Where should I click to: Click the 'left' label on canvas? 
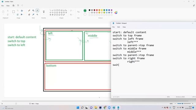pyautogui.click(x=50, y=33)
